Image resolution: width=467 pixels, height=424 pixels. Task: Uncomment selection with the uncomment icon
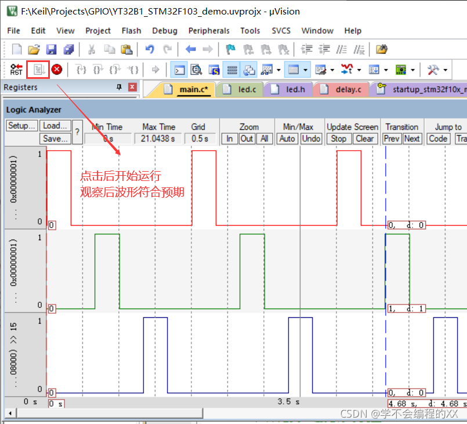(359, 49)
